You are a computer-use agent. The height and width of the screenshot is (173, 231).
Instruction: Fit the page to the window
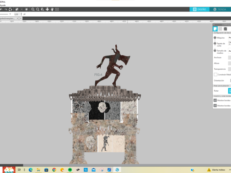tap(57, 9)
